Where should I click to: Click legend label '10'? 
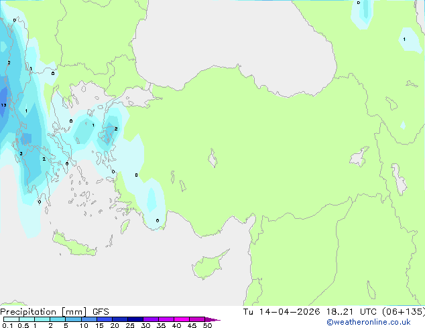point(84,325)
